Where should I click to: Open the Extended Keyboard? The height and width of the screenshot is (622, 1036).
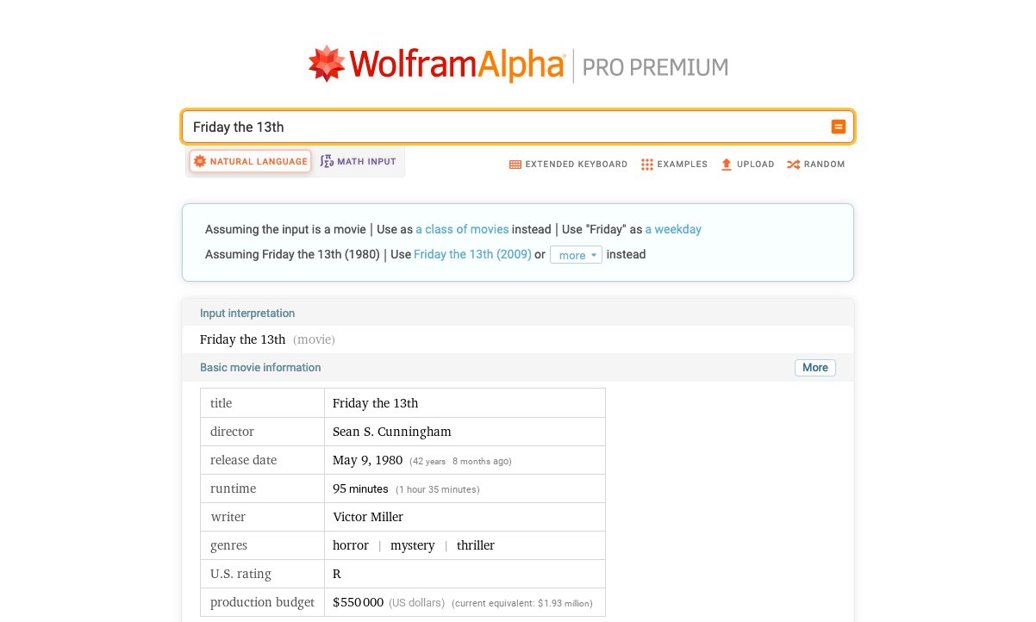515,164
